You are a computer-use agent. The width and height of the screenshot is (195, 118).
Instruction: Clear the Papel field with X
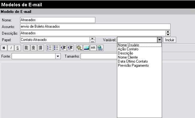[92, 38]
